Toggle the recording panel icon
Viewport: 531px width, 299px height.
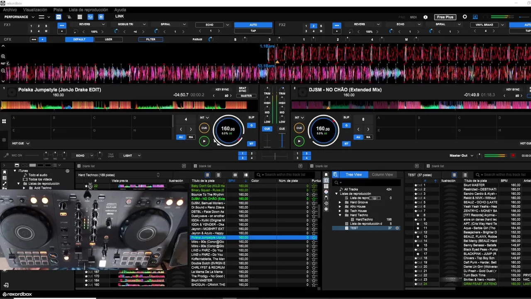101,17
